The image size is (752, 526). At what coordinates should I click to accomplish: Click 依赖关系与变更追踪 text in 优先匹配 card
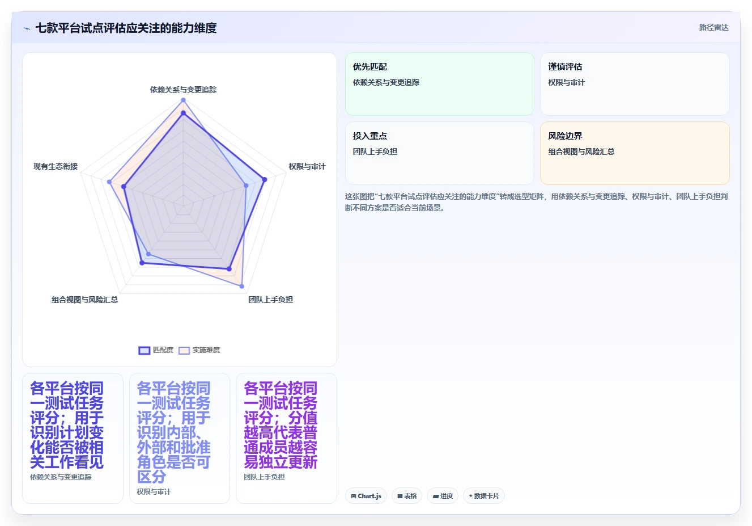point(386,82)
